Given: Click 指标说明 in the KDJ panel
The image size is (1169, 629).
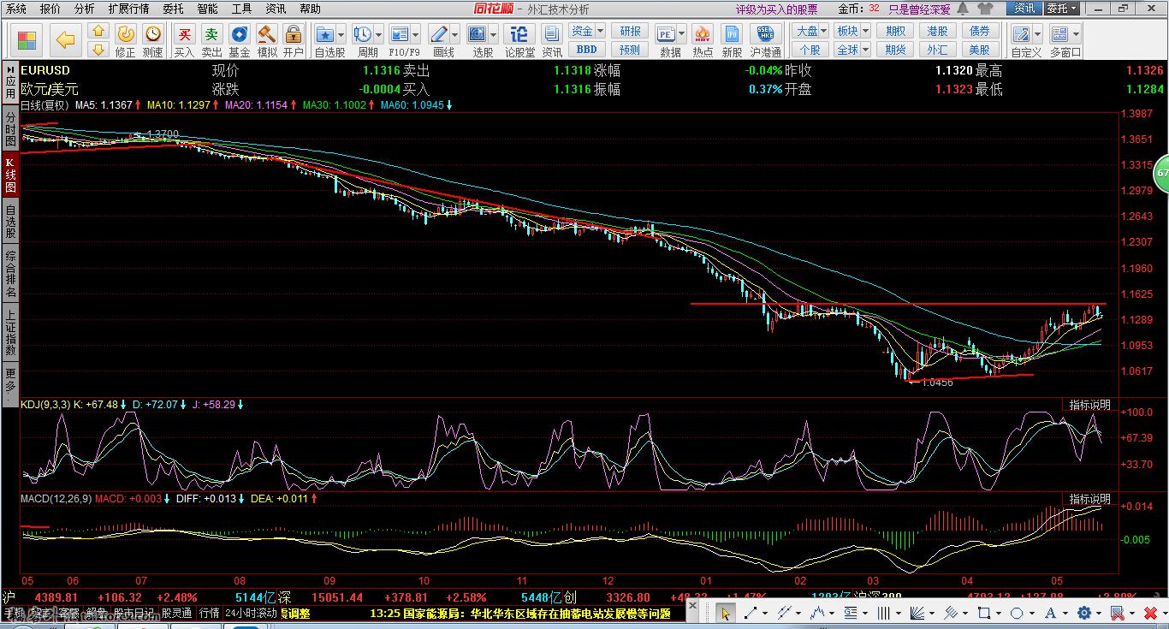Looking at the screenshot, I should point(1089,405).
